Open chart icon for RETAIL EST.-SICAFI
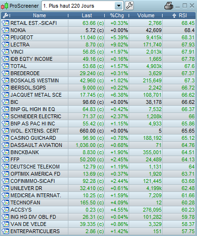 5,23
